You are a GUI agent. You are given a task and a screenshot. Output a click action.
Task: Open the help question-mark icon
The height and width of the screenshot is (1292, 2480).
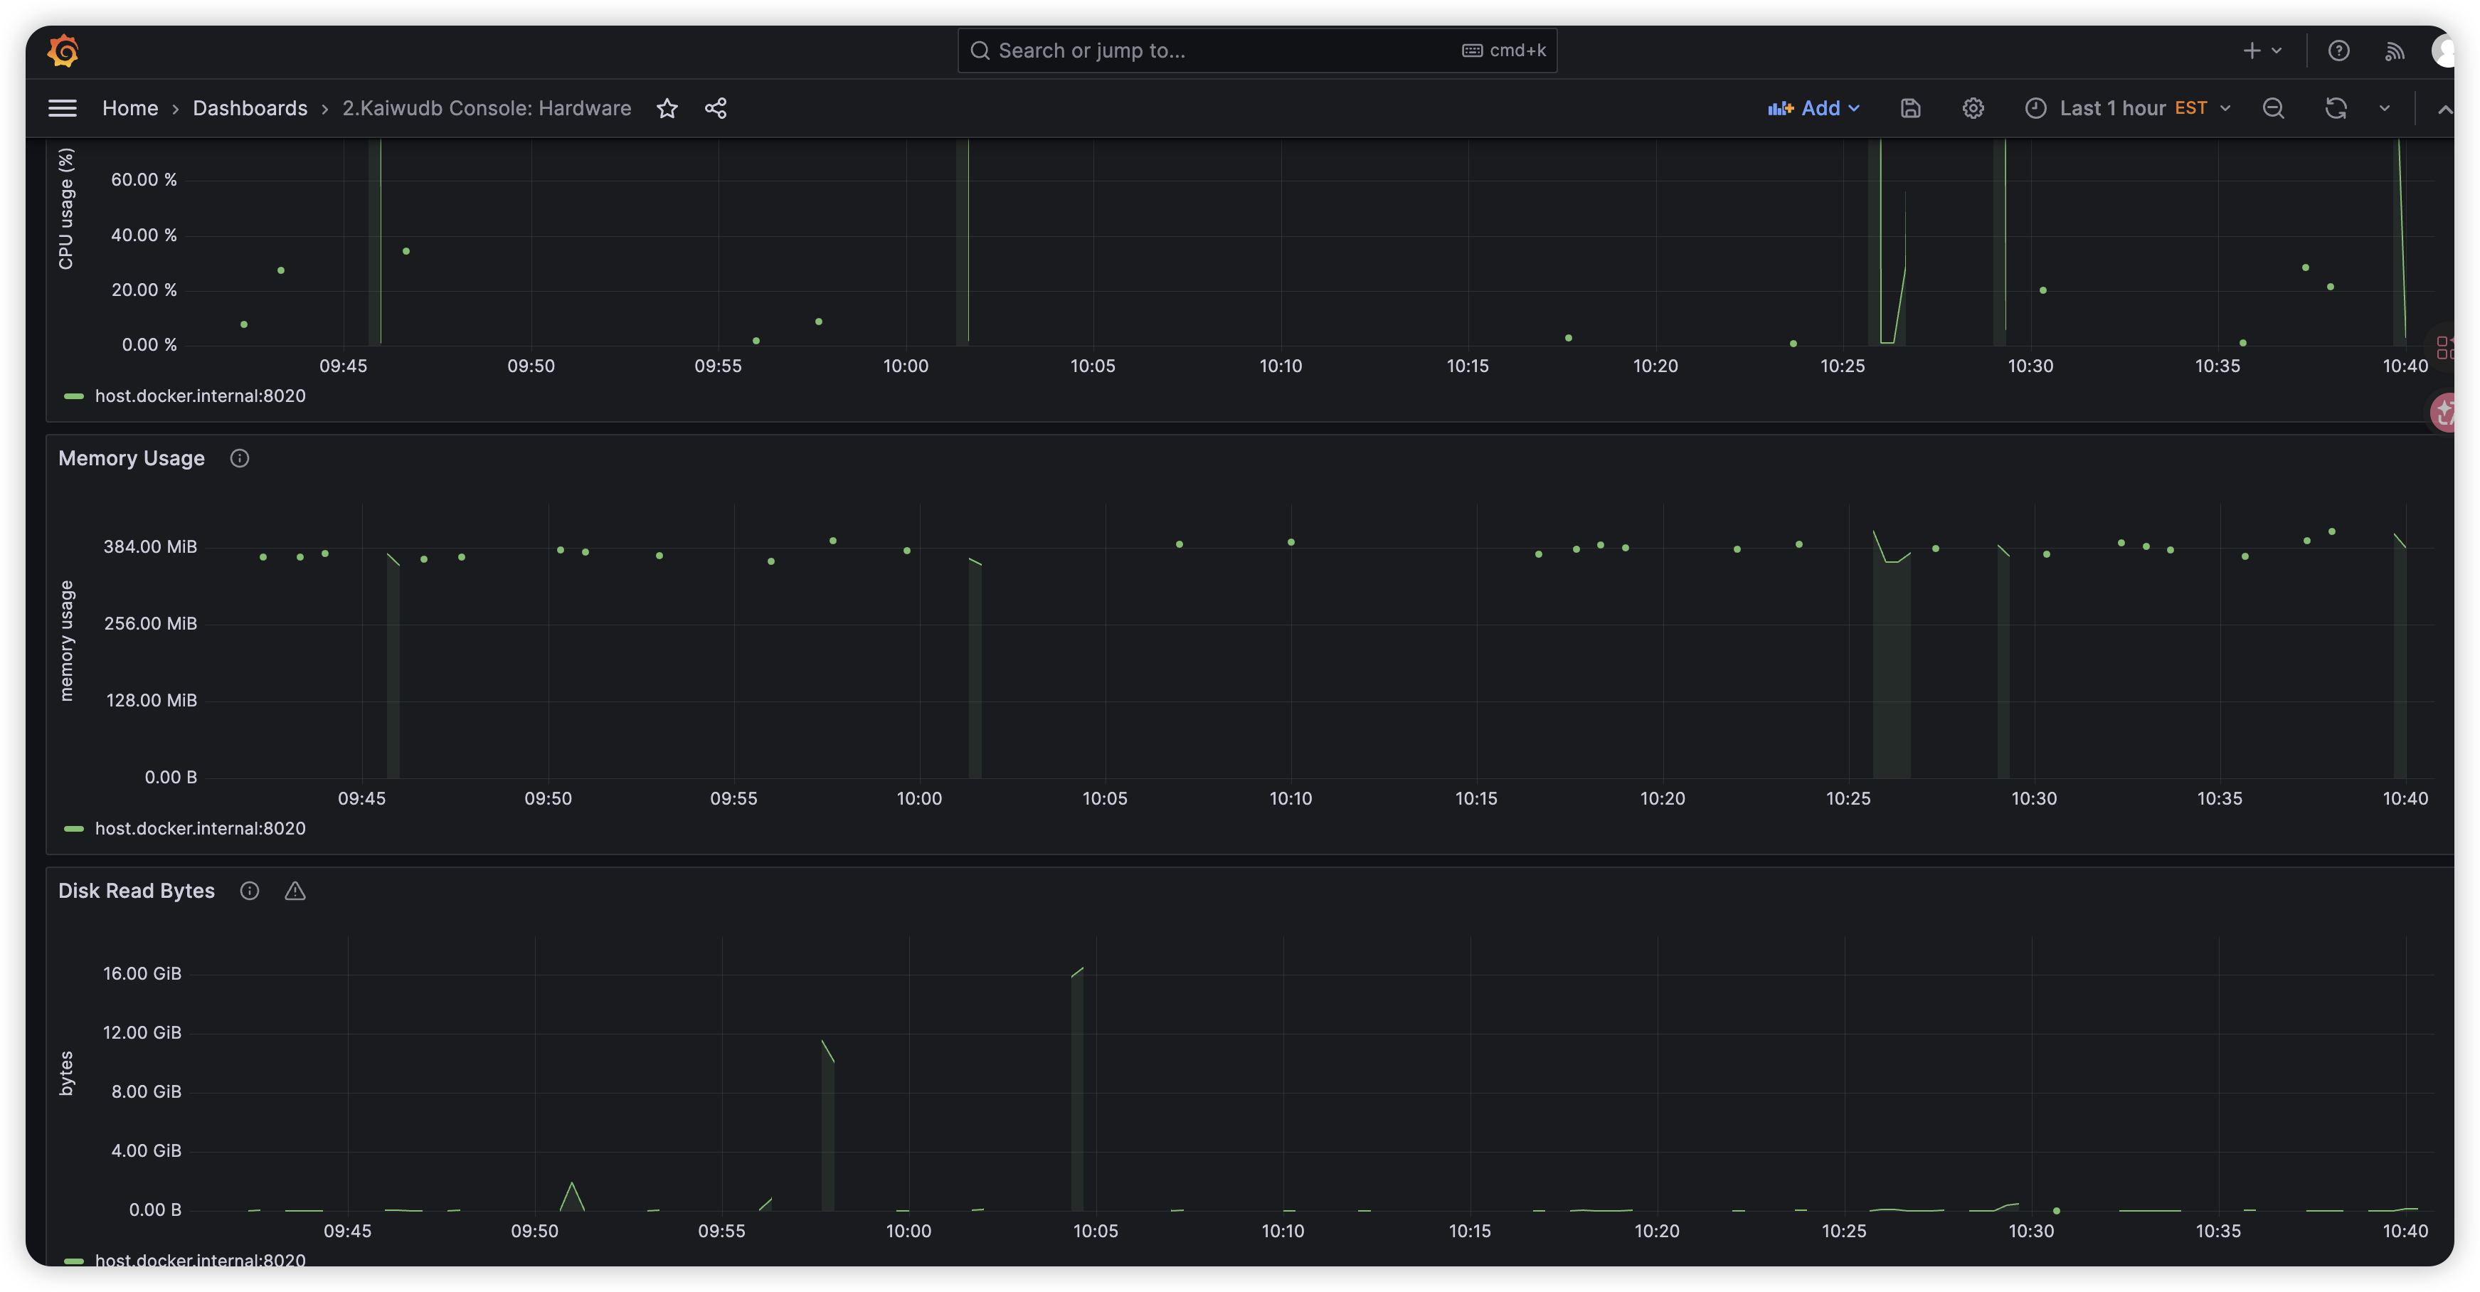(x=2338, y=50)
